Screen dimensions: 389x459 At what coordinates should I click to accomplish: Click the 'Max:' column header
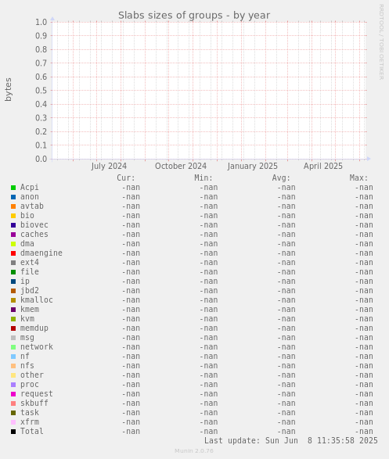(358, 178)
